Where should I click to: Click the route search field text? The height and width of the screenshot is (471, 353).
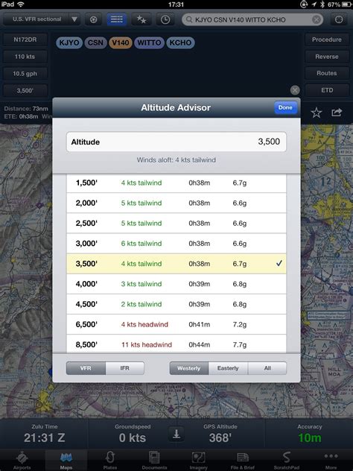coord(240,20)
